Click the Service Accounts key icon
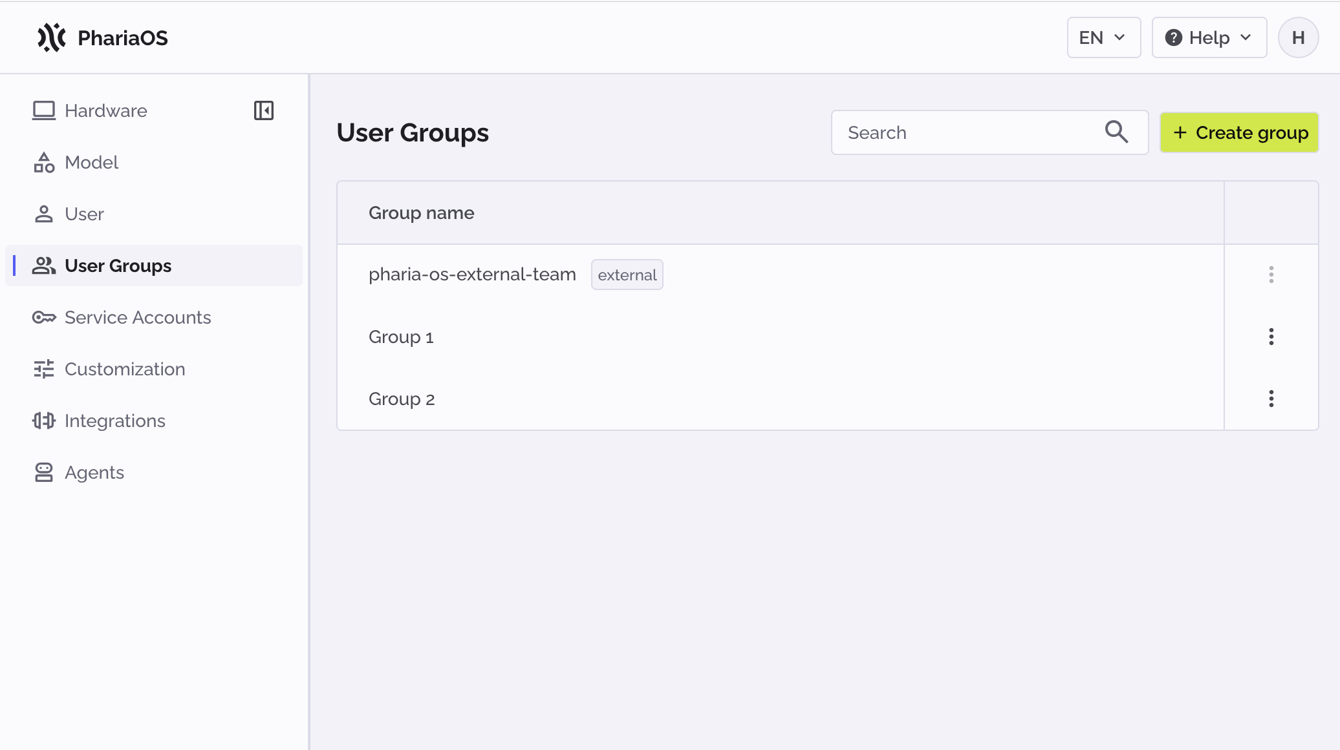Screen dimensions: 1340x750 click(43, 317)
